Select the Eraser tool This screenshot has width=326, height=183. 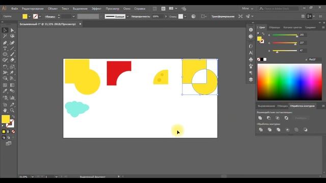pos(12,60)
